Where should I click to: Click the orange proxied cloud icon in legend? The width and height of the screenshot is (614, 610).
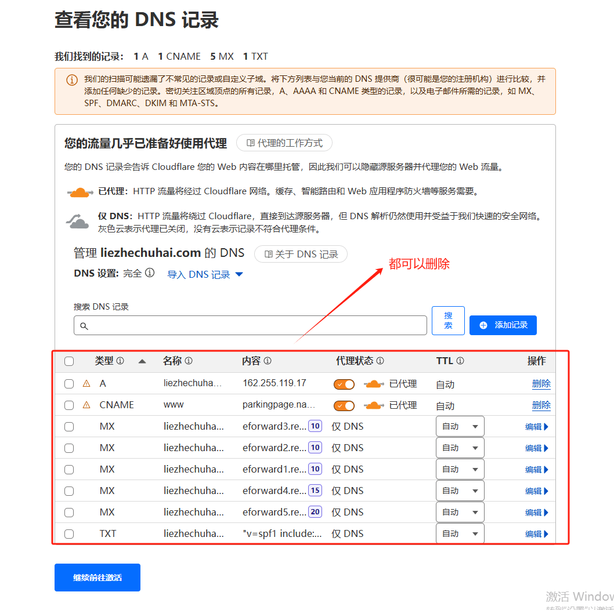click(x=80, y=192)
